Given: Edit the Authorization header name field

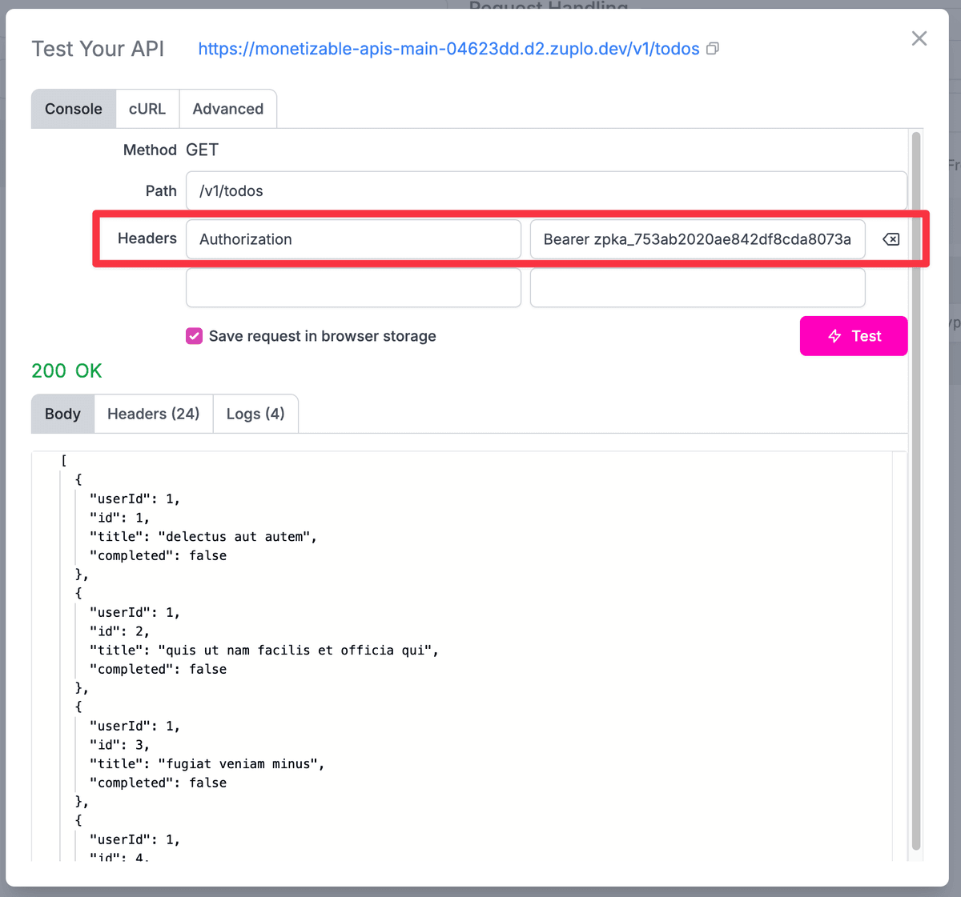Looking at the screenshot, I should [x=353, y=239].
